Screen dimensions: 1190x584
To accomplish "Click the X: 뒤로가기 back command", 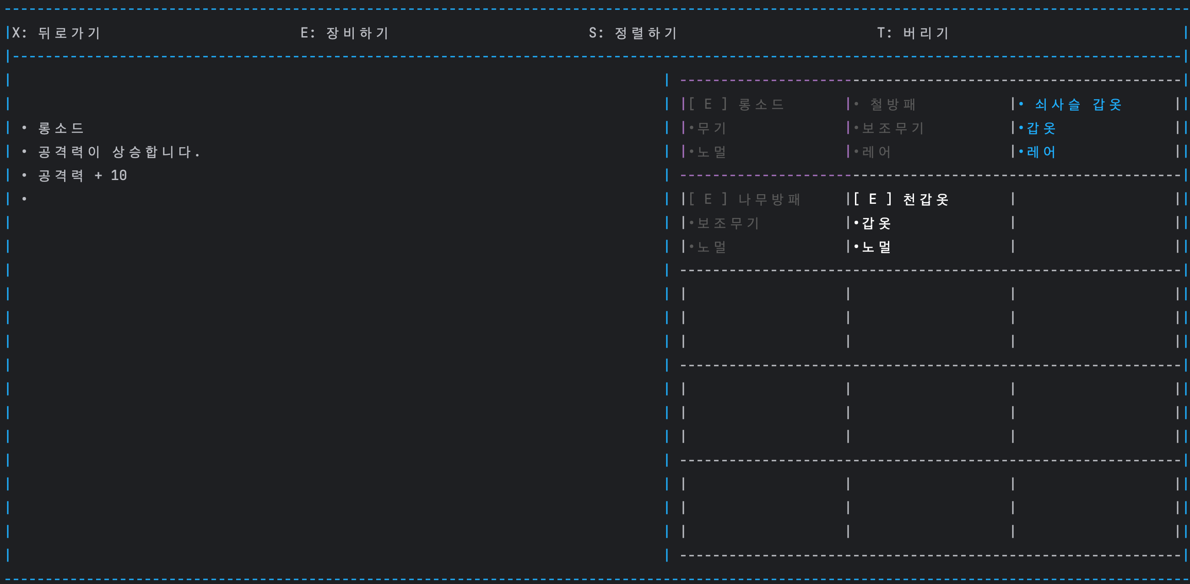I will [x=56, y=33].
